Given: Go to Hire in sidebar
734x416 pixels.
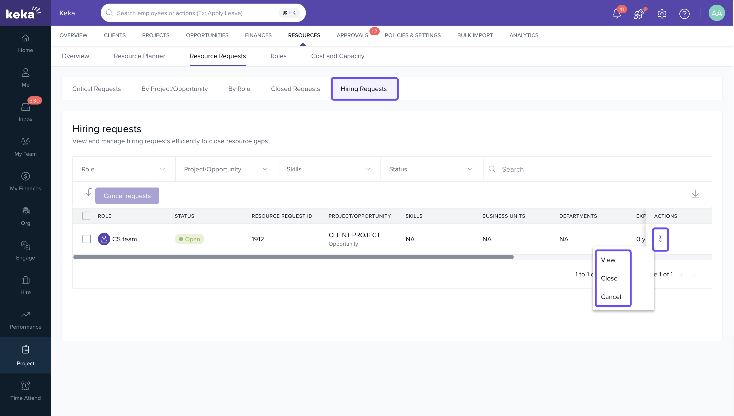Looking at the screenshot, I should pyautogui.click(x=25, y=285).
